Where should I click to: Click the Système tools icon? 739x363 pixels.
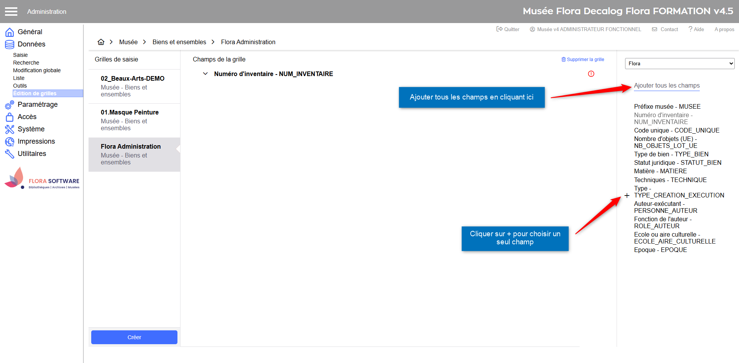(10, 129)
